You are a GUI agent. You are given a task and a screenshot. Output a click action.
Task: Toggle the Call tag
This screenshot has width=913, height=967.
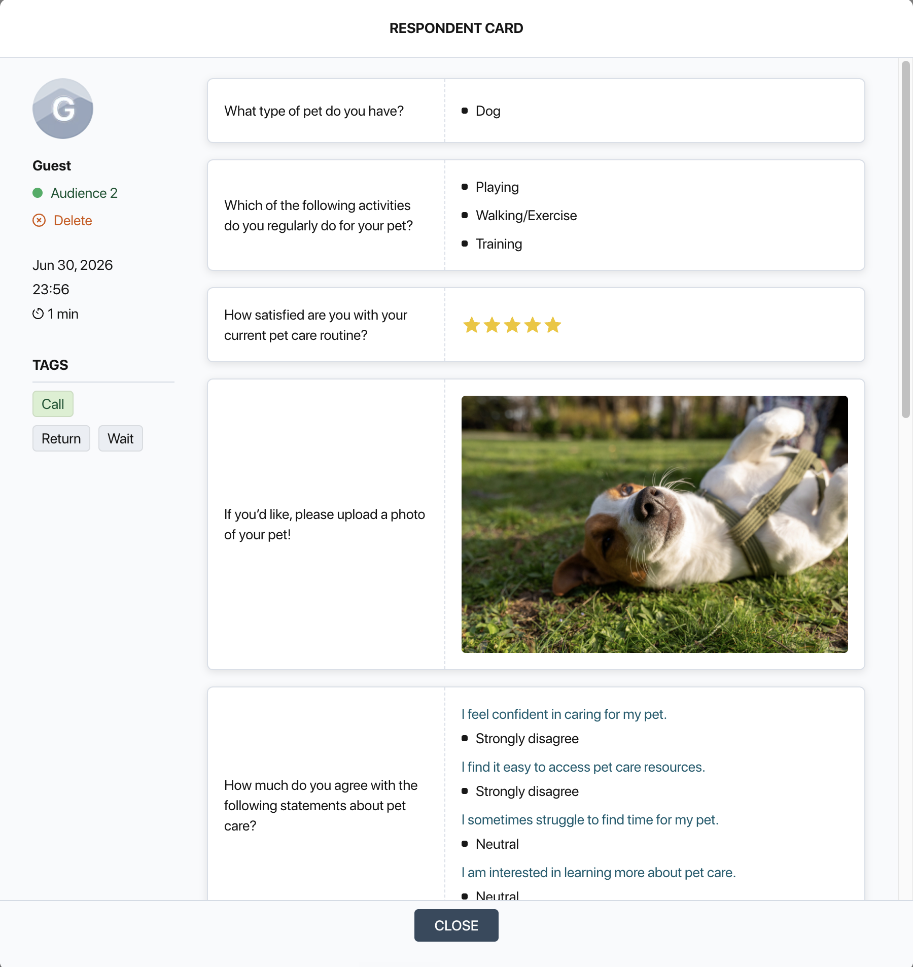(x=53, y=404)
